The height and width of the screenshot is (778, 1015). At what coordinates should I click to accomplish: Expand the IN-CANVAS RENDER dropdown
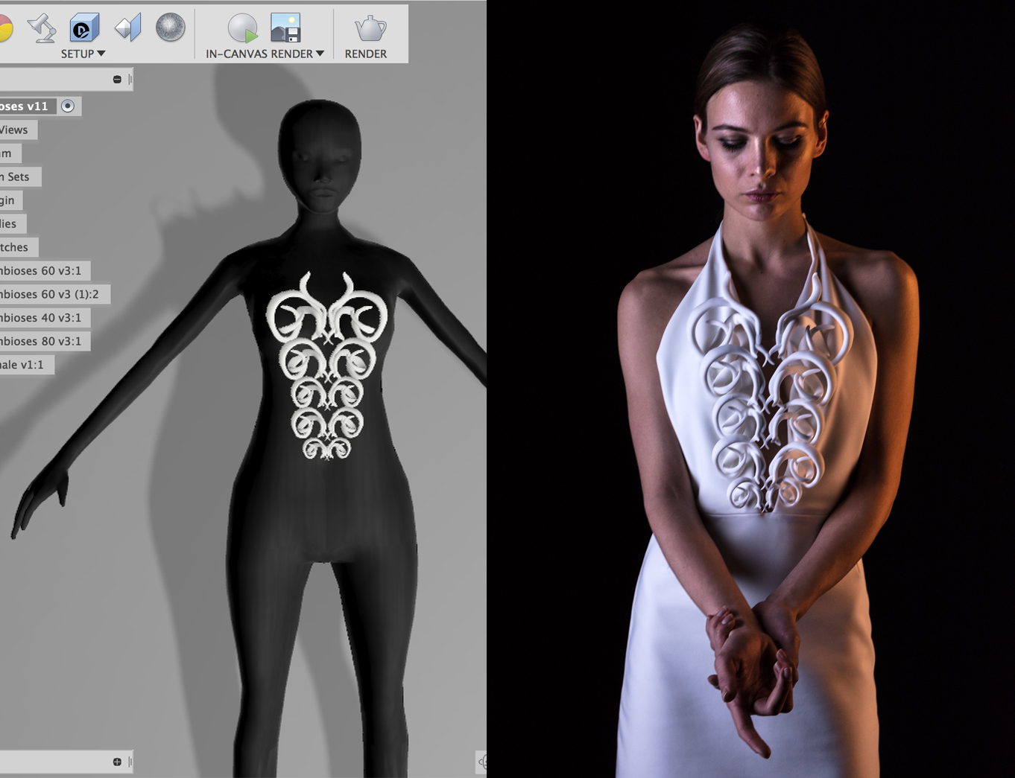320,54
